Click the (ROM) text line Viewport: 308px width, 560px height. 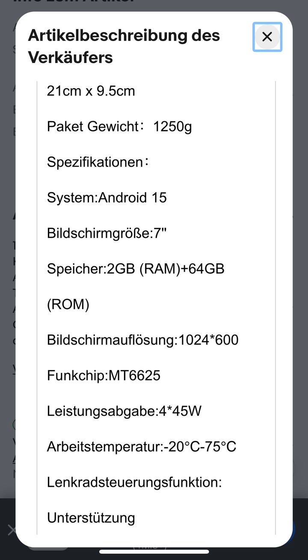(x=68, y=304)
